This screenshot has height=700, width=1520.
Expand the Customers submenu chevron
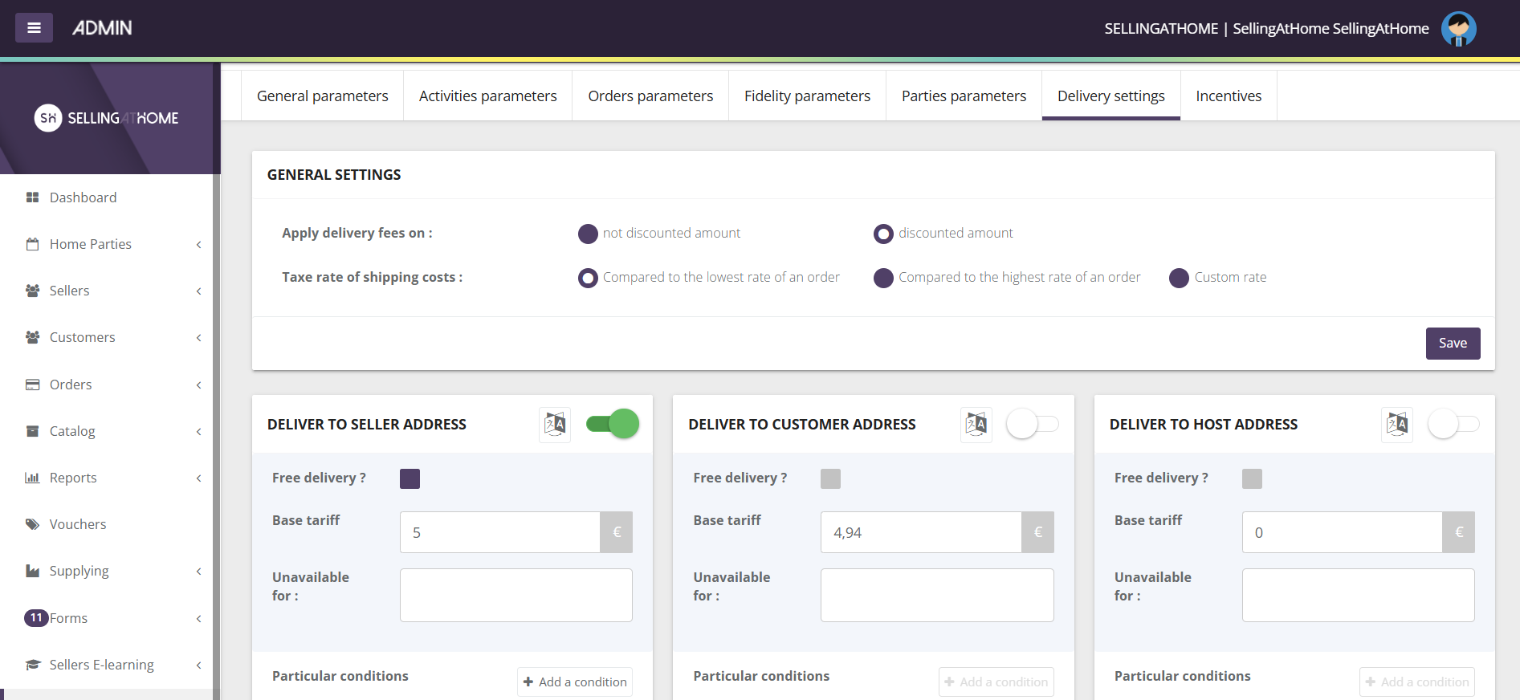click(198, 337)
